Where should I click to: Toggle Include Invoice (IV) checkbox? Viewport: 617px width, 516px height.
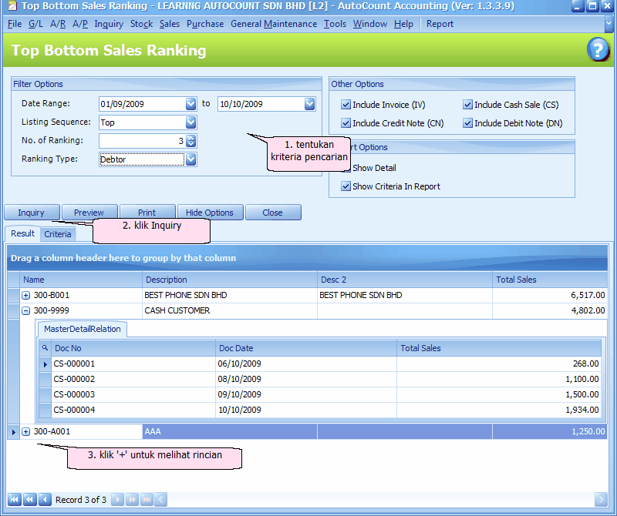pyautogui.click(x=346, y=105)
